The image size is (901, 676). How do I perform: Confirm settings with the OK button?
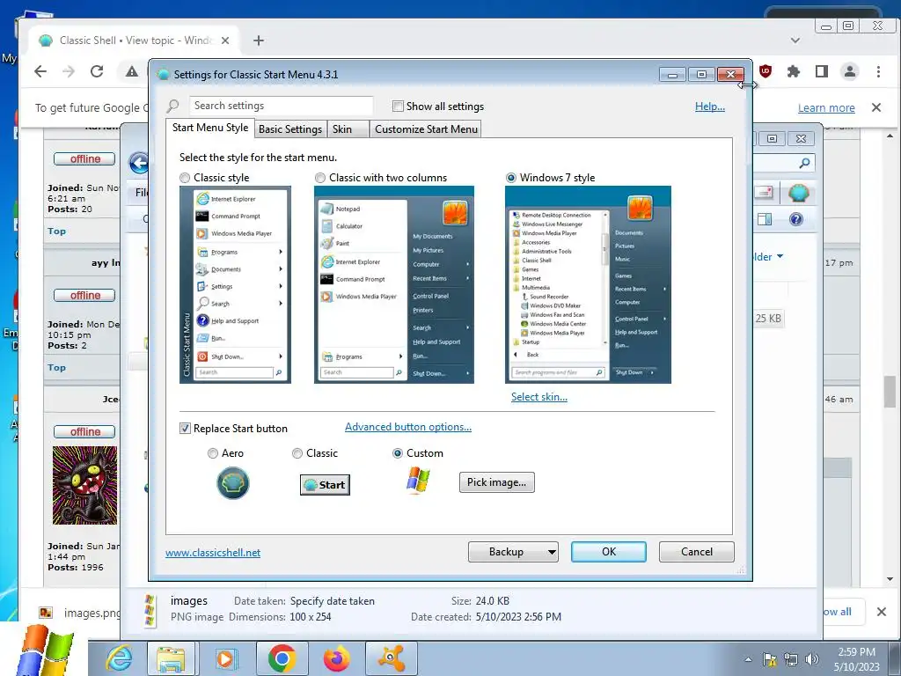pyautogui.click(x=609, y=552)
